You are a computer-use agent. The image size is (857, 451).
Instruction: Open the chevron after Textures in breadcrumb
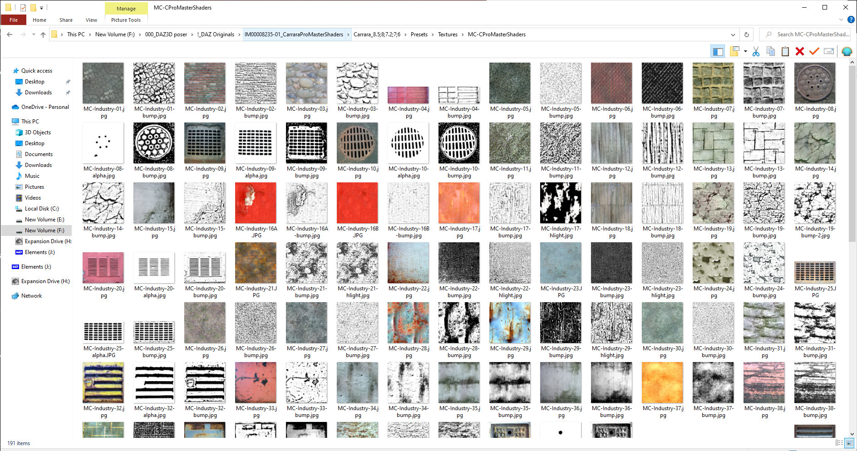[463, 34]
